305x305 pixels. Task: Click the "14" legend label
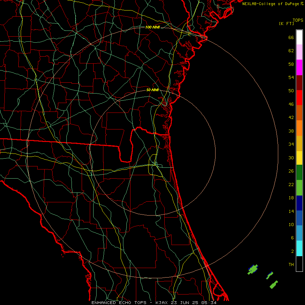pos(291,211)
